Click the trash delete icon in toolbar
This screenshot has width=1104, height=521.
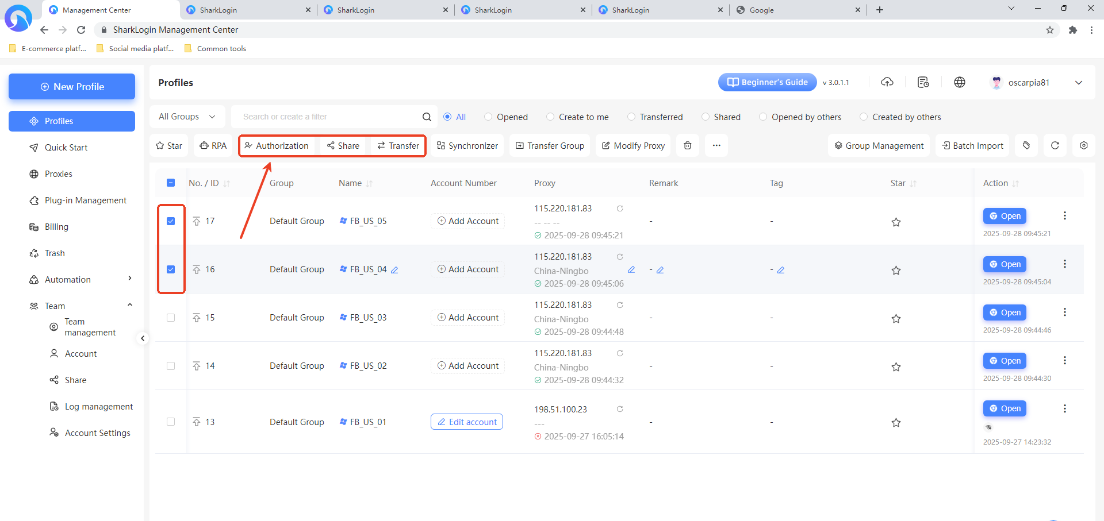pyautogui.click(x=687, y=146)
